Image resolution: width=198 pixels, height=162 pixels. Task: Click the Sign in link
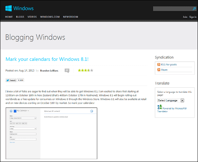pyautogui.click(x=193, y=17)
